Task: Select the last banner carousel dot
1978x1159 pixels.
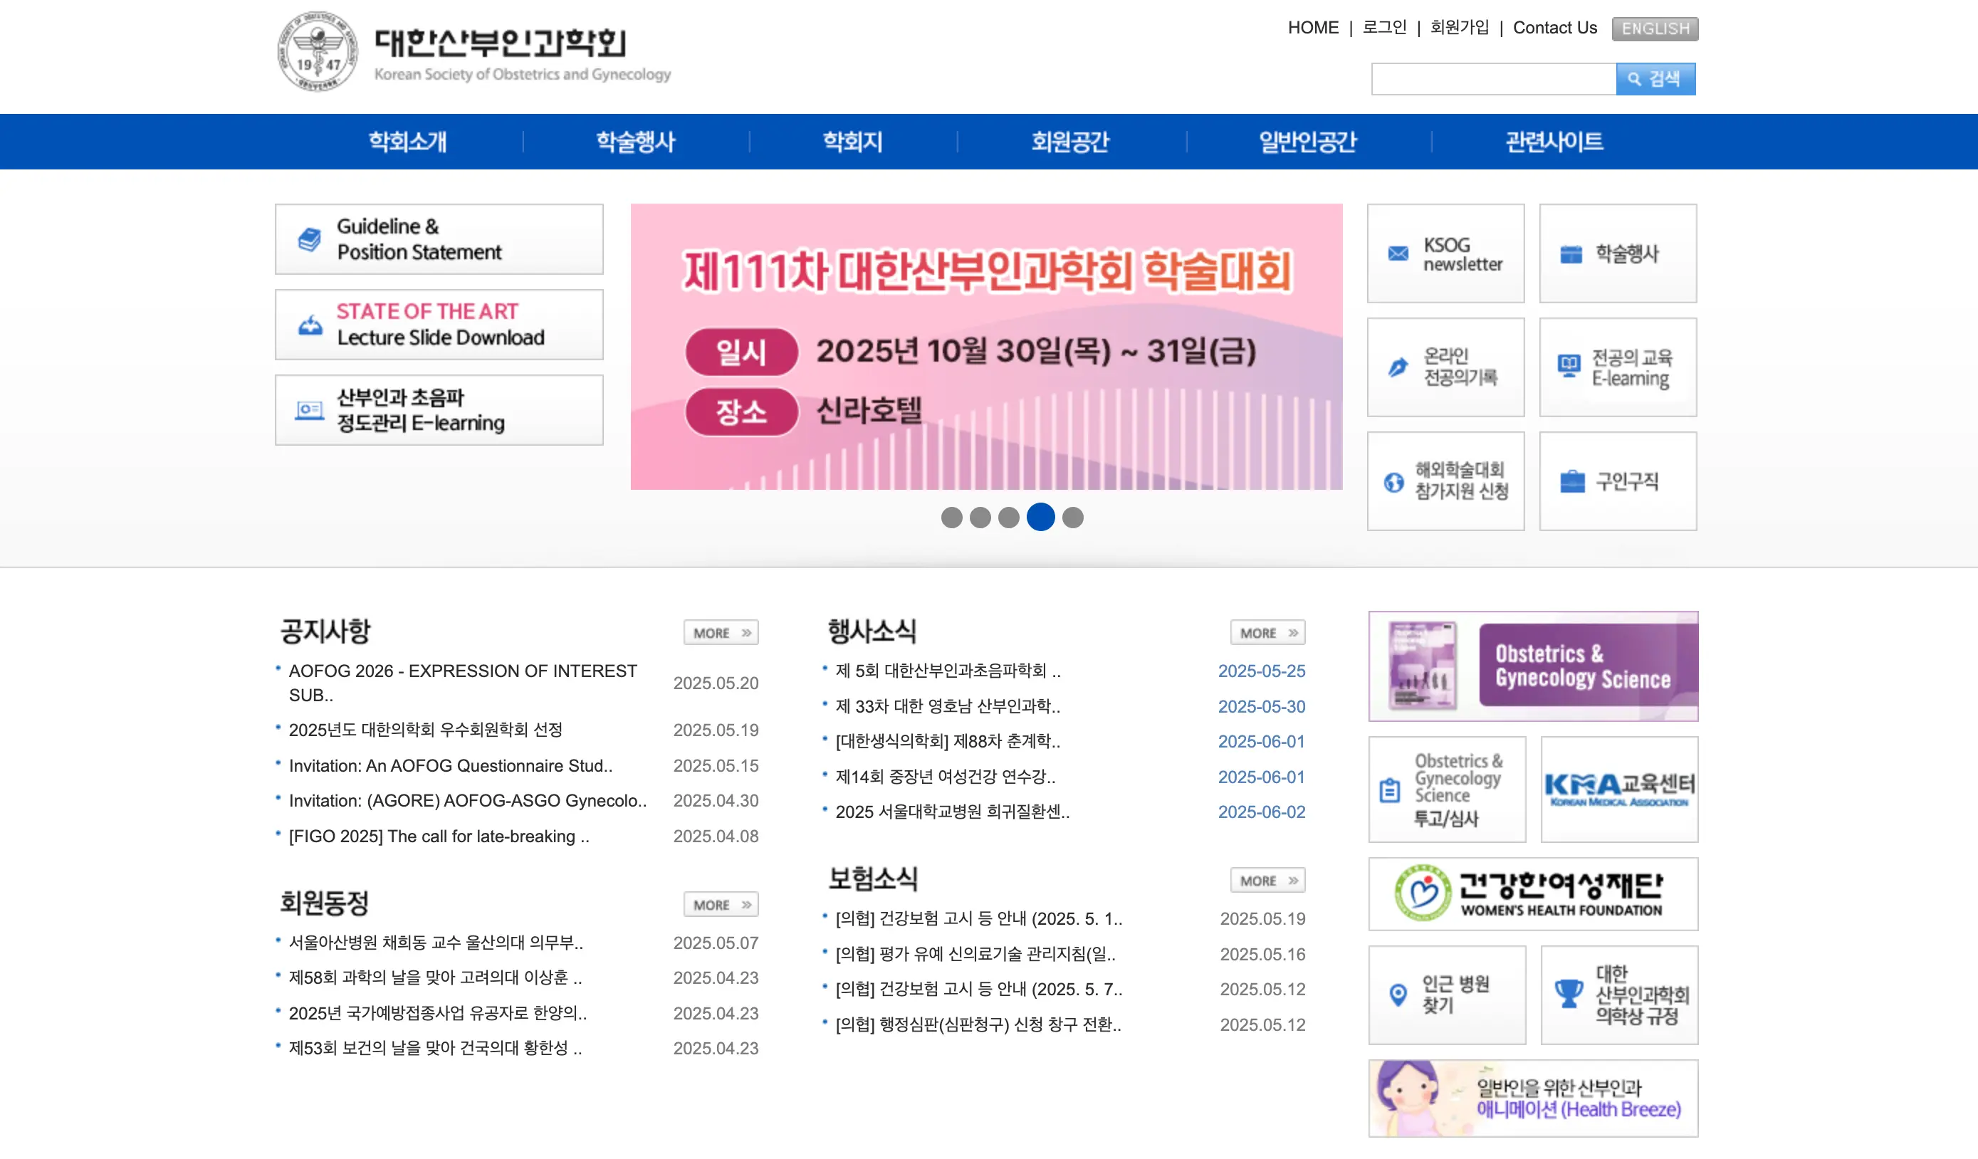Action: [1072, 518]
